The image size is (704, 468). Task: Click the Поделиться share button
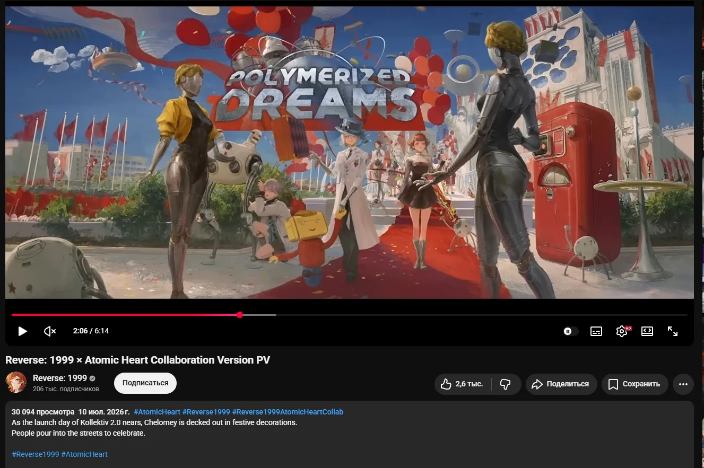tap(561, 384)
